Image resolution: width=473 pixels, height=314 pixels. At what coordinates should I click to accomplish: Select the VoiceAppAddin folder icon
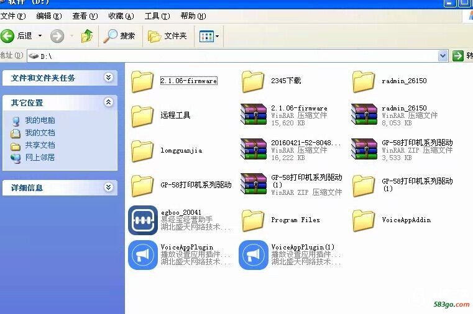pos(364,220)
